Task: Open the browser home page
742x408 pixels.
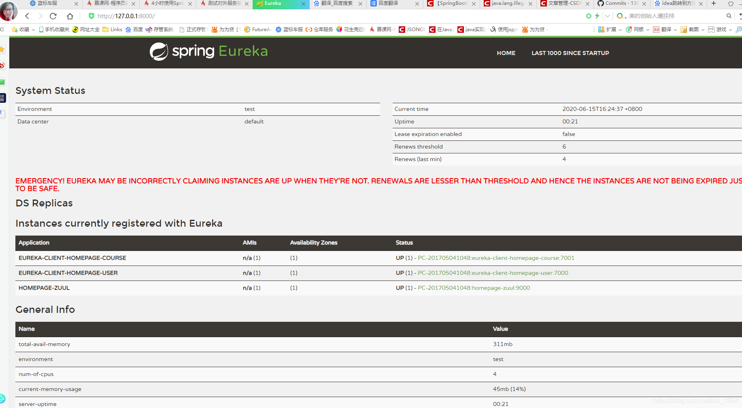Action: (70, 16)
